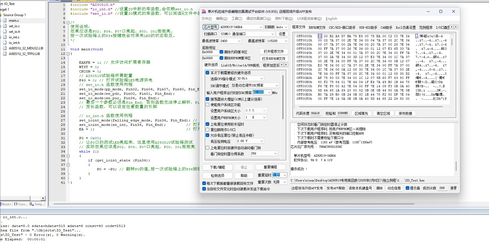Toggle 清除代码缓冲区 checkbox
The height and width of the screenshot is (242, 489).
(x=221, y=52)
